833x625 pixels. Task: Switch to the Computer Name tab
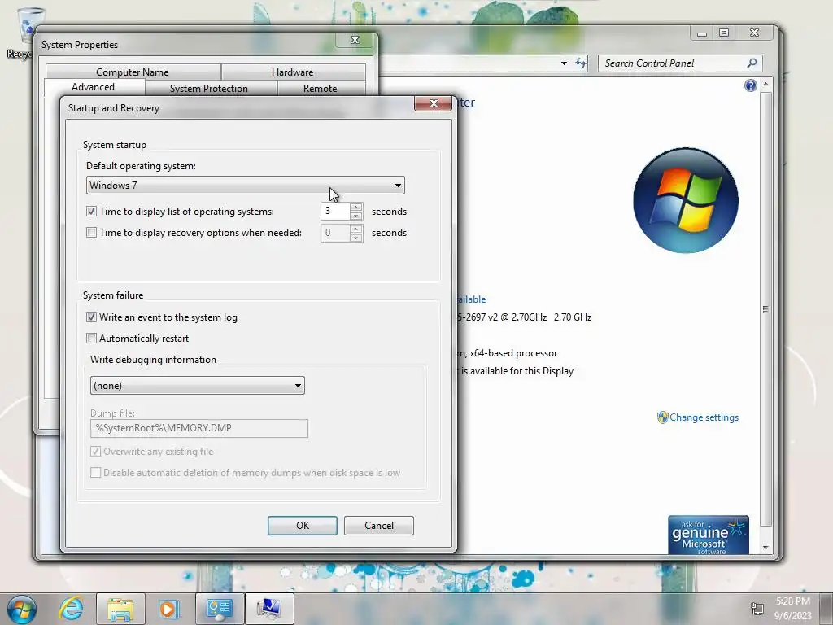[x=133, y=72]
